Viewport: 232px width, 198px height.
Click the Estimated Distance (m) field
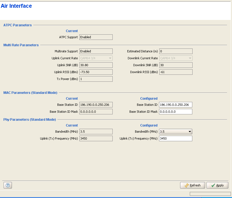pos(176,51)
